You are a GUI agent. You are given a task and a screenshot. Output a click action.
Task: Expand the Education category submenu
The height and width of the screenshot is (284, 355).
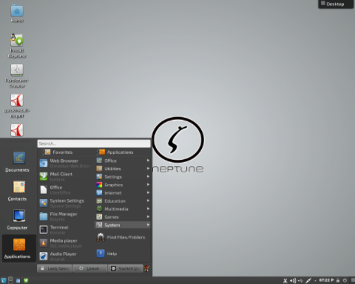point(122,201)
